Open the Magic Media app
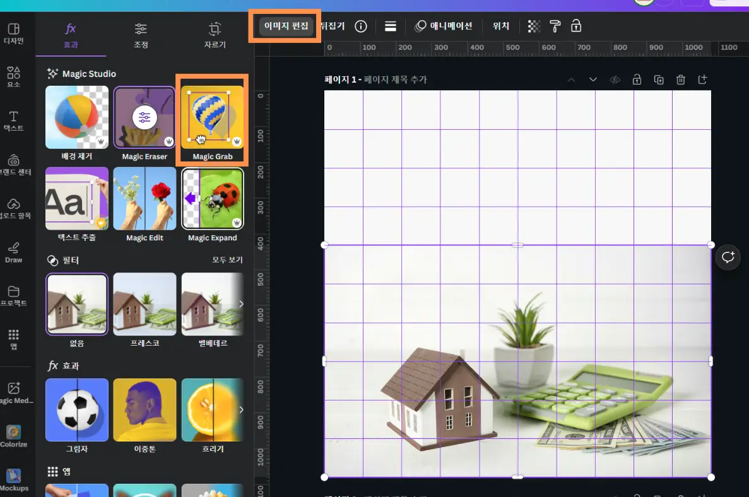The image size is (749, 497). 15,393
